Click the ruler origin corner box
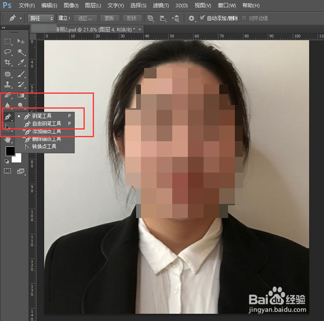 pos(33,37)
